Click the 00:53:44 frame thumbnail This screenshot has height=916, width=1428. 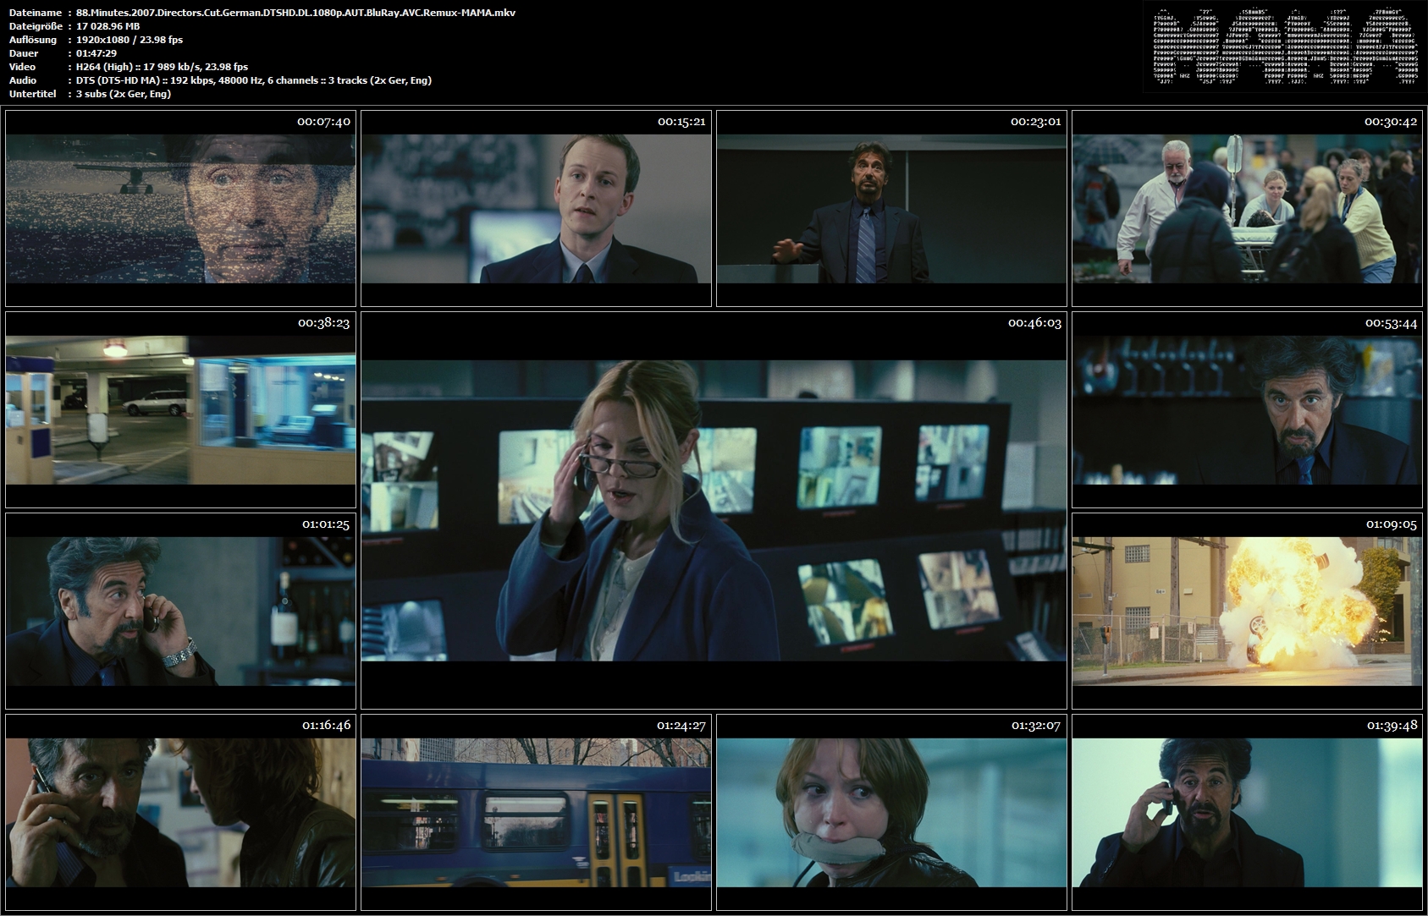[1247, 409]
